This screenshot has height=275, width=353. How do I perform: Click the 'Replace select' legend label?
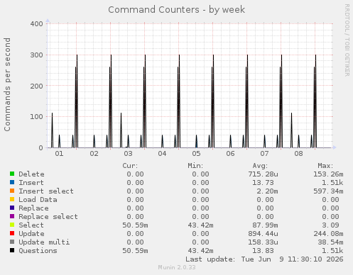click(x=48, y=217)
